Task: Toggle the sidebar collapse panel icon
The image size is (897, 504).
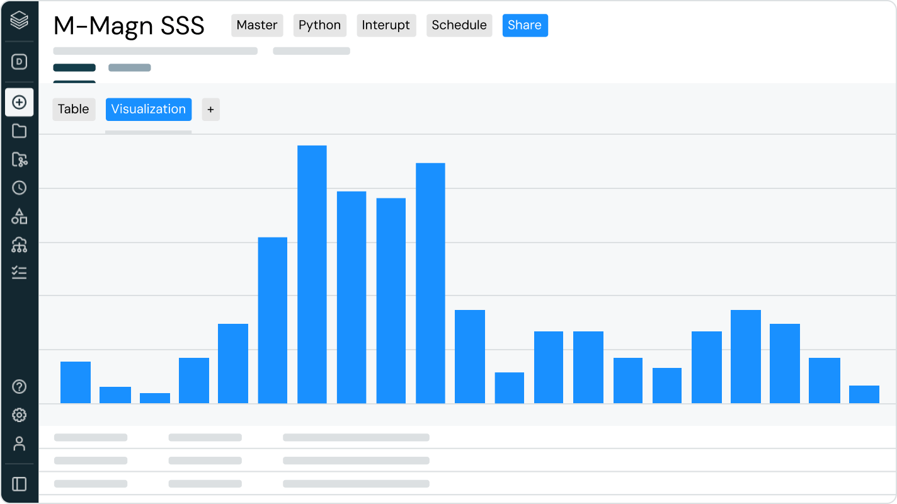Action: coord(20,484)
